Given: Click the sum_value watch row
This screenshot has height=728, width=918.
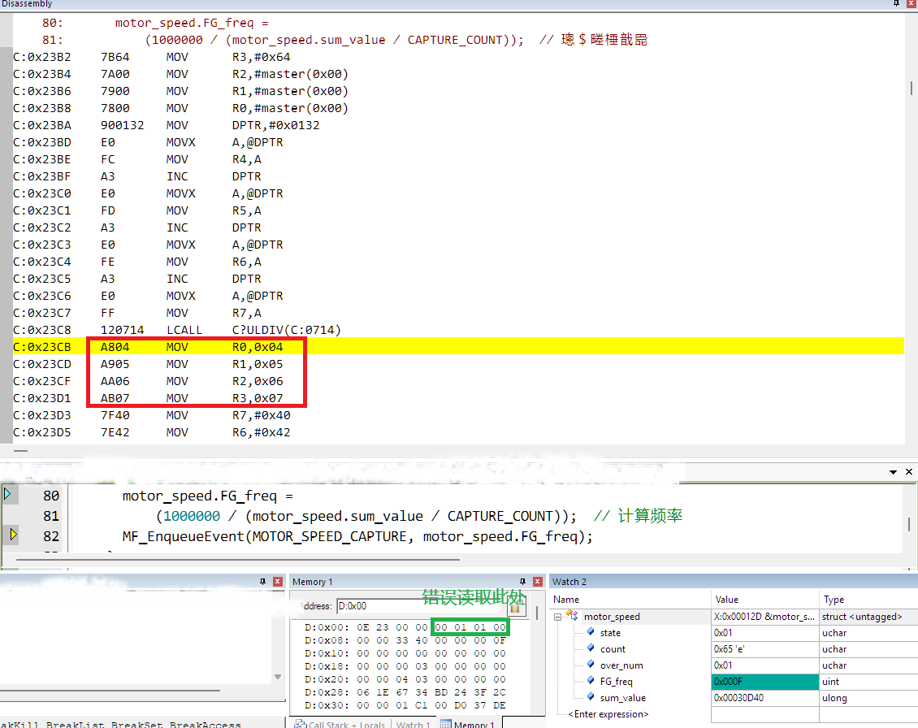Looking at the screenshot, I should [621, 698].
